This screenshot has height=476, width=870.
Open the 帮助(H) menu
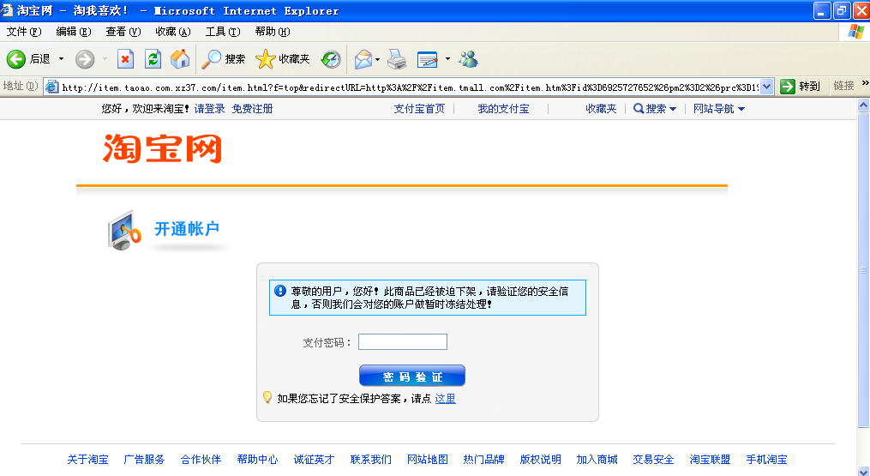[x=273, y=32]
